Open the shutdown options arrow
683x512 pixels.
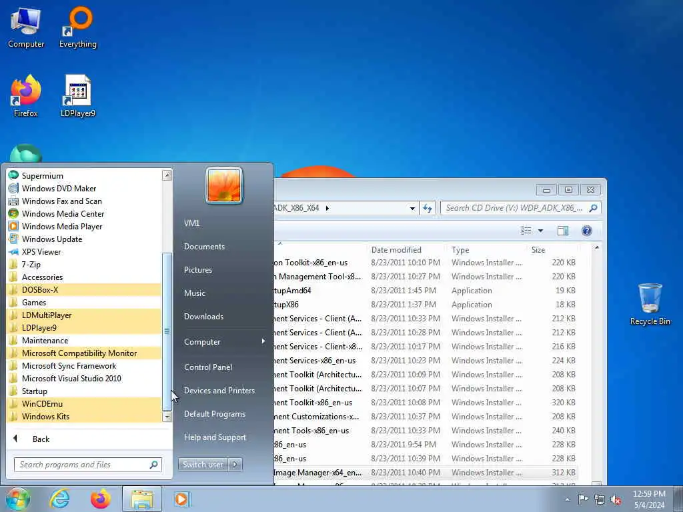[x=235, y=465]
